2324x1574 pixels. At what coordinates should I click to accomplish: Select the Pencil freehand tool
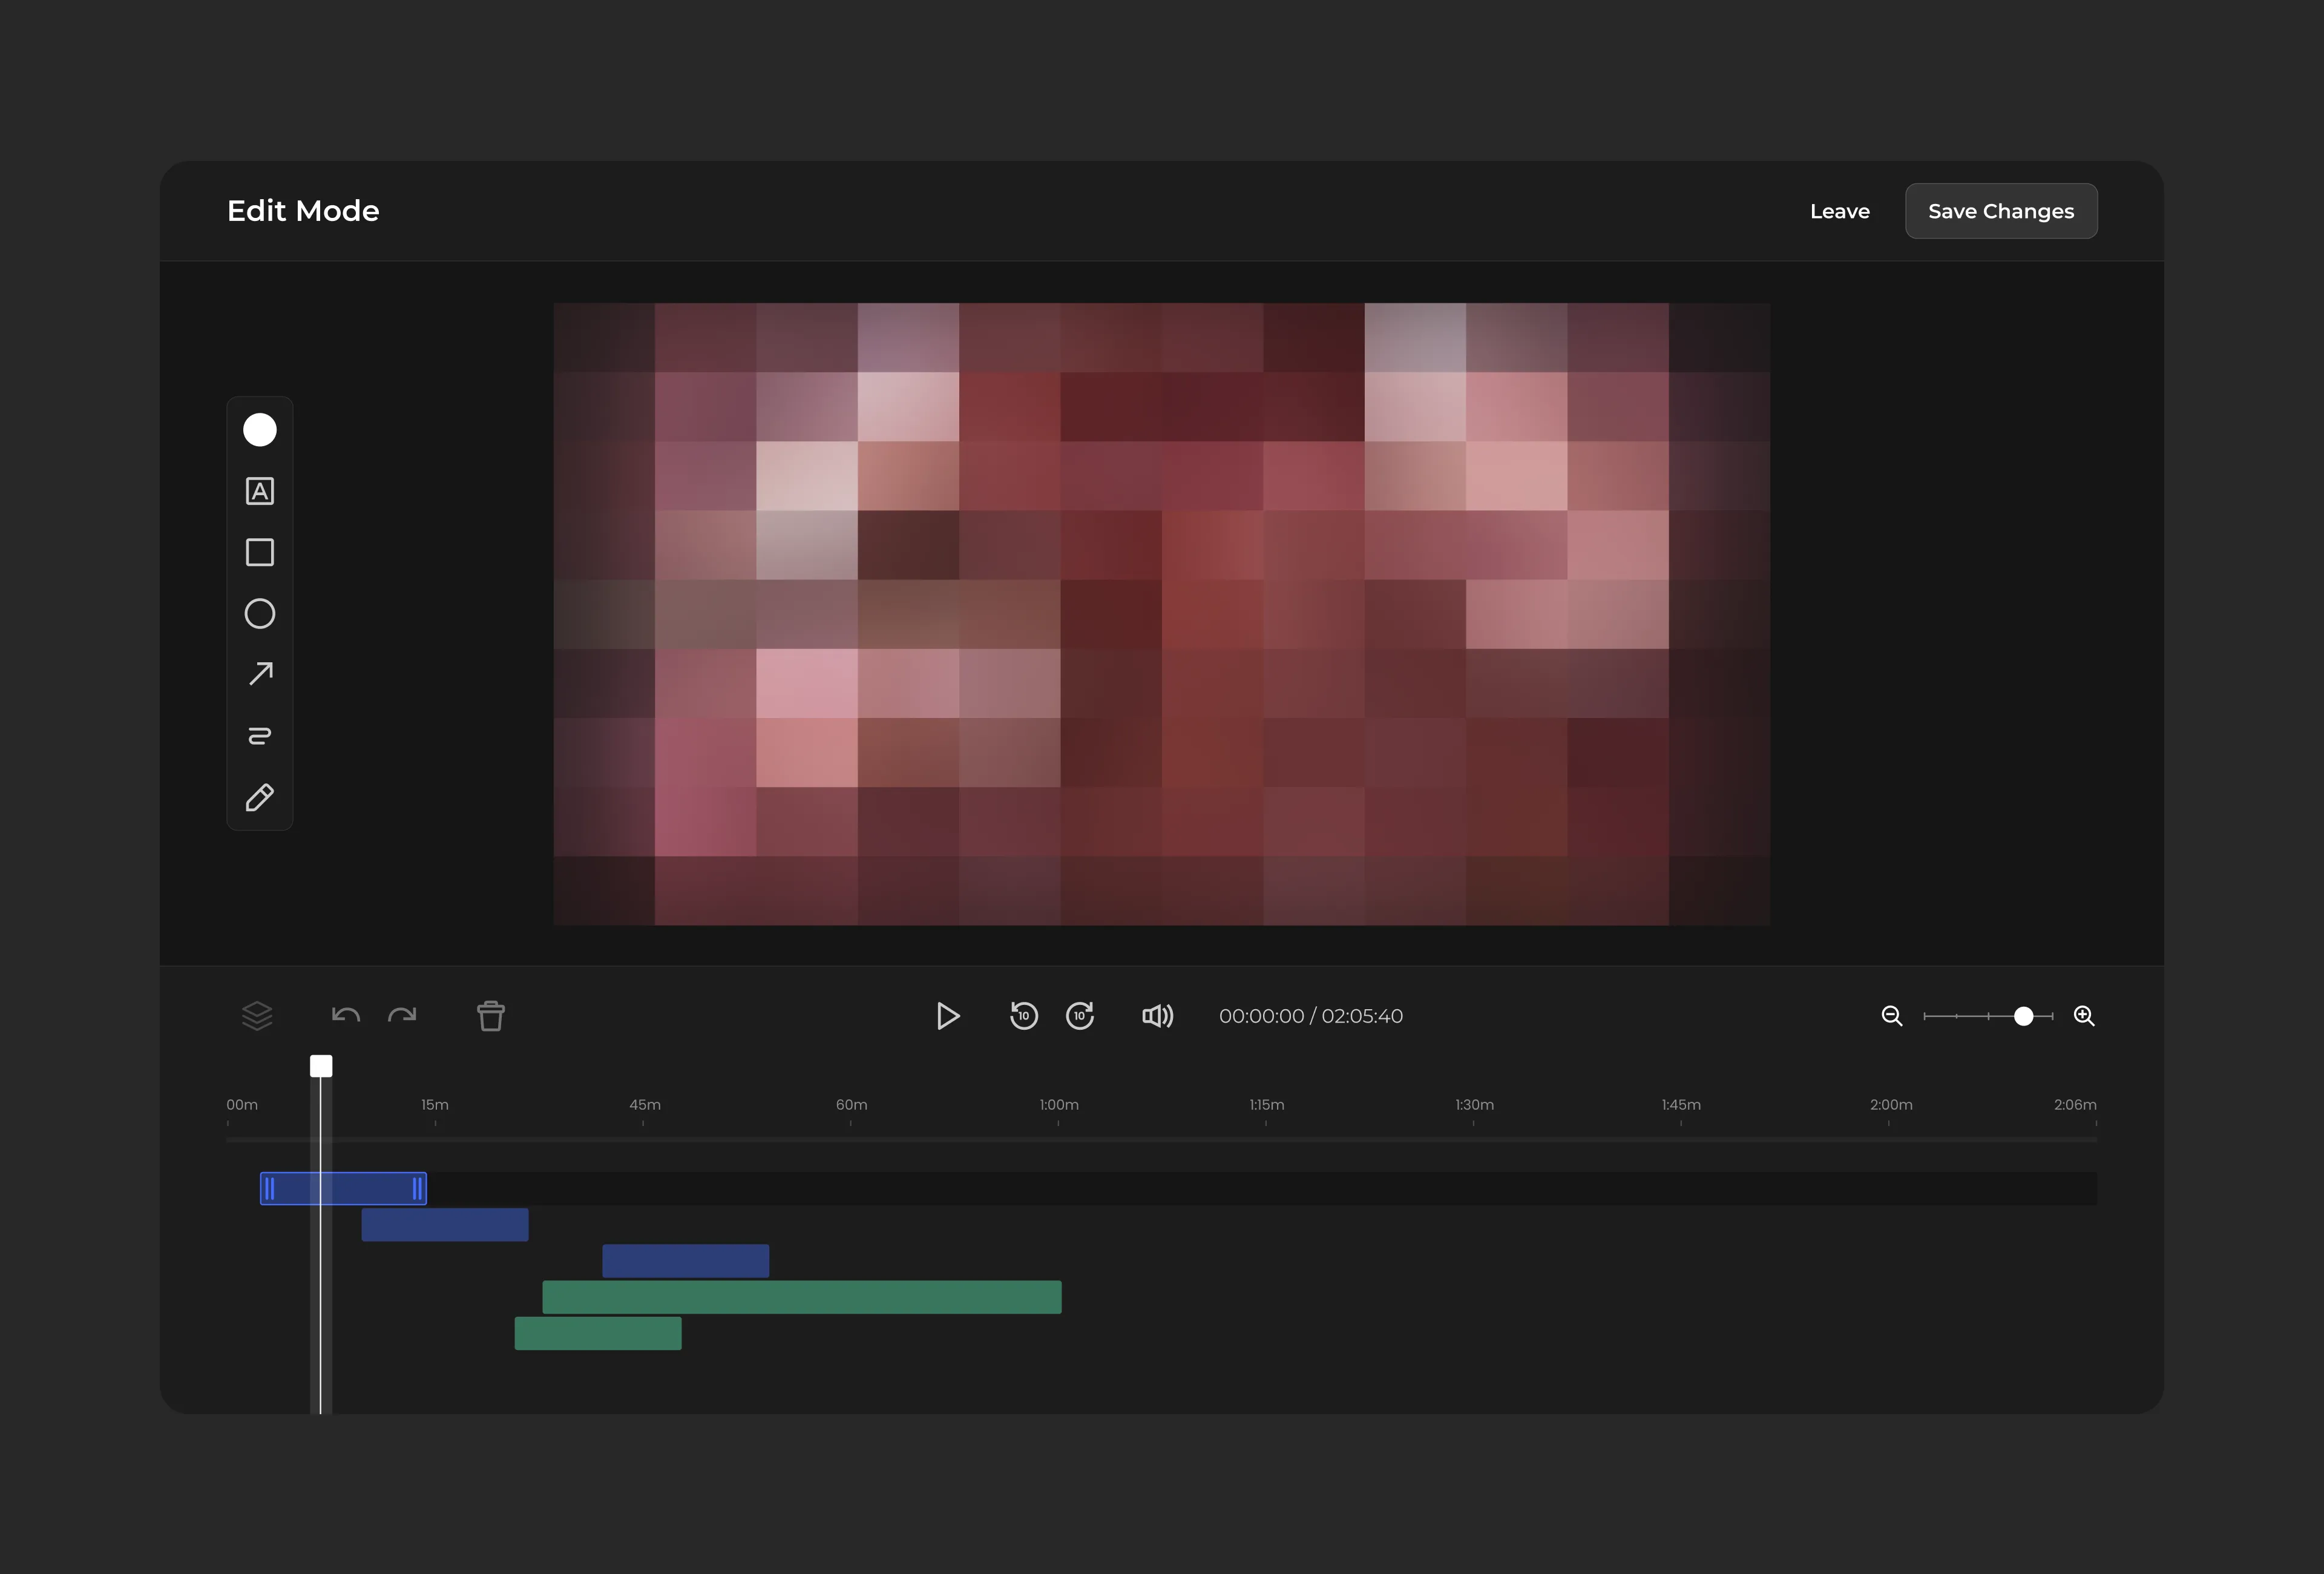260,797
